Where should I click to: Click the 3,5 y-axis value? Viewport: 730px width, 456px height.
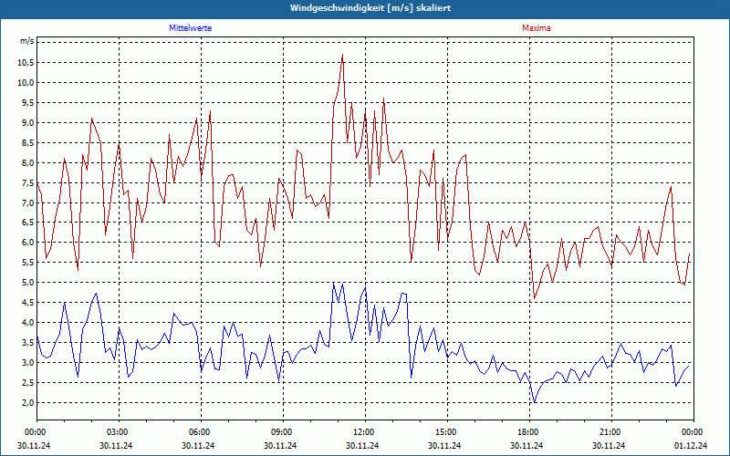coord(27,343)
